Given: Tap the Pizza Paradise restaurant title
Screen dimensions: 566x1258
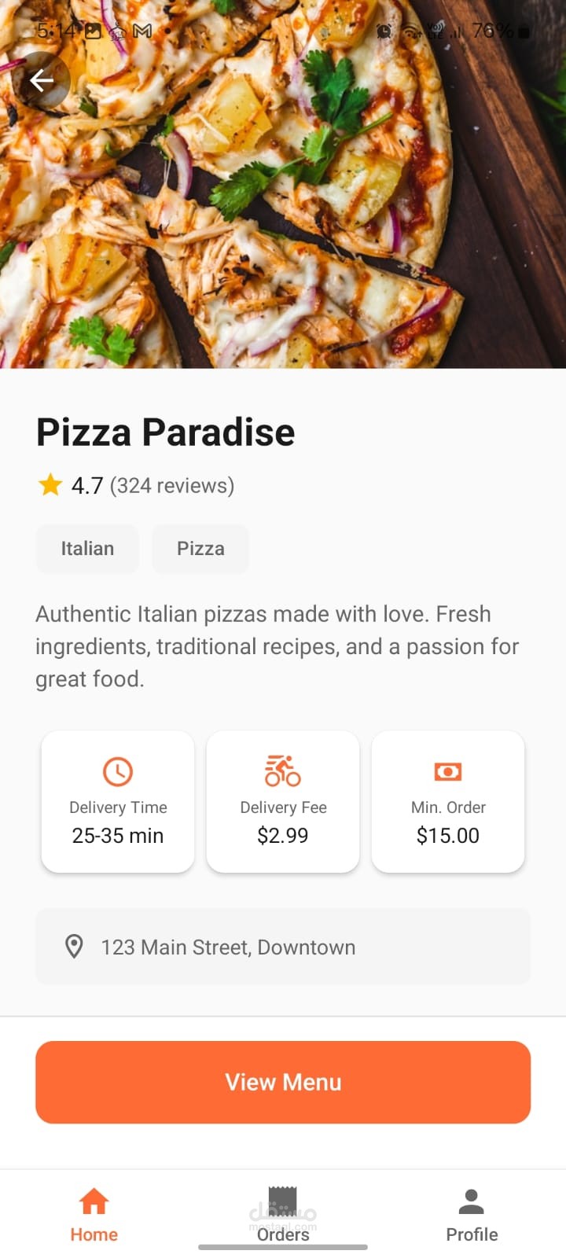Looking at the screenshot, I should pyautogui.click(x=166, y=432).
